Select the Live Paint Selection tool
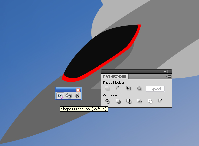Viewport: 199px width, 146px height. coord(77,96)
